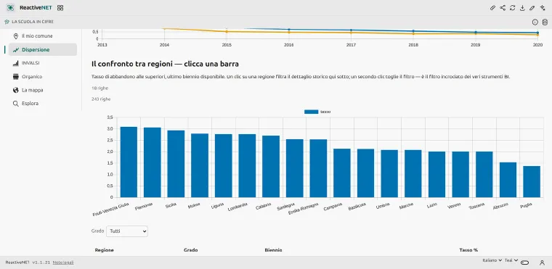The height and width of the screenshot is (269, 552).
Task: Sort by the Regione column header
Action: pyautogui.click(x=104, y=250)
